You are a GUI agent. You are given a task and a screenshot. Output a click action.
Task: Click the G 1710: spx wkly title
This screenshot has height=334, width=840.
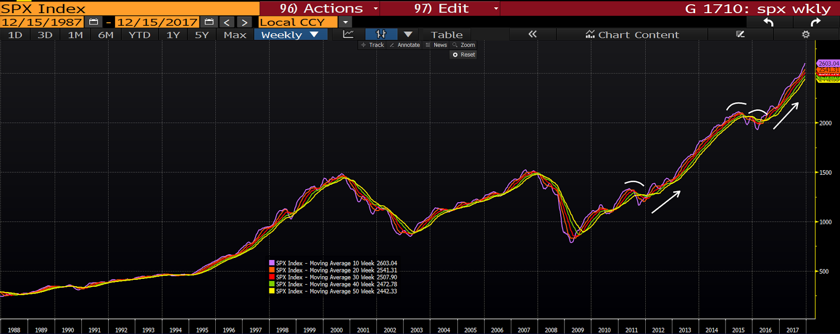[x=758, y=8]
